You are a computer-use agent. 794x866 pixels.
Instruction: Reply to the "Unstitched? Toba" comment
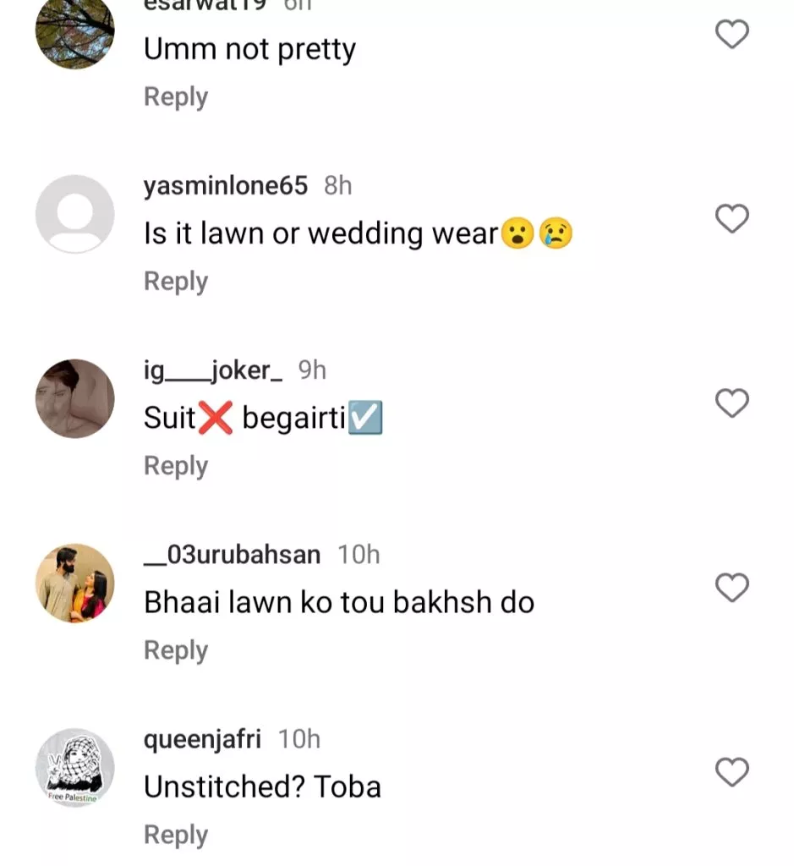tap(176, 835)
